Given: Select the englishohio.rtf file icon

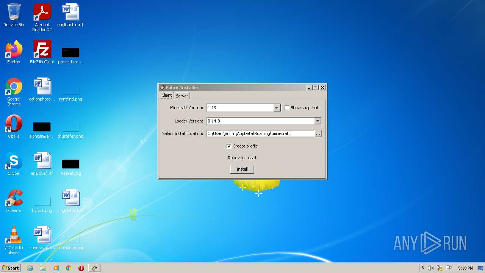Looking at the screenshot, I should coord(70,15).
